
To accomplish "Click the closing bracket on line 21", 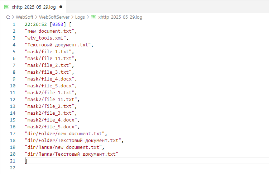I will [26, 161].
